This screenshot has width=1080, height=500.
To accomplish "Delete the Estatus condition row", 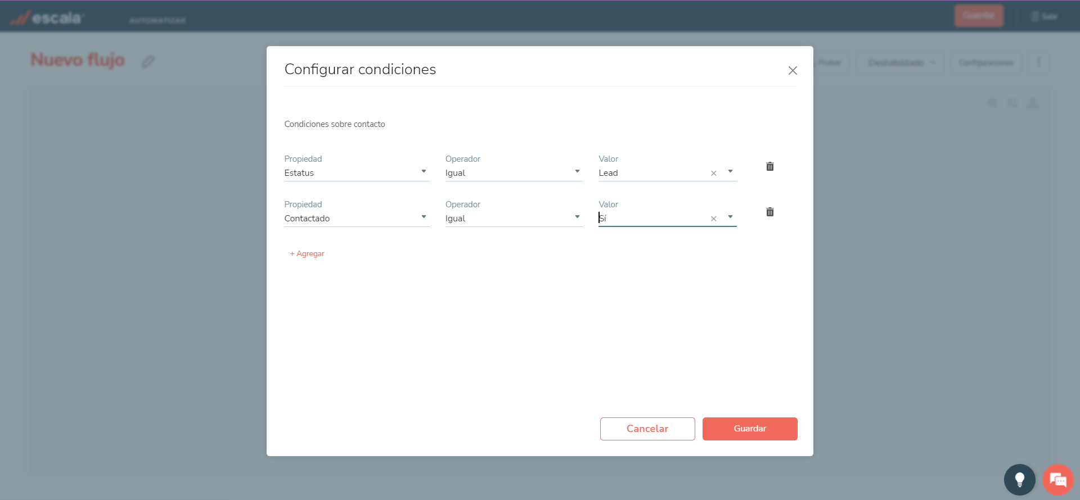I will (770, 166).
